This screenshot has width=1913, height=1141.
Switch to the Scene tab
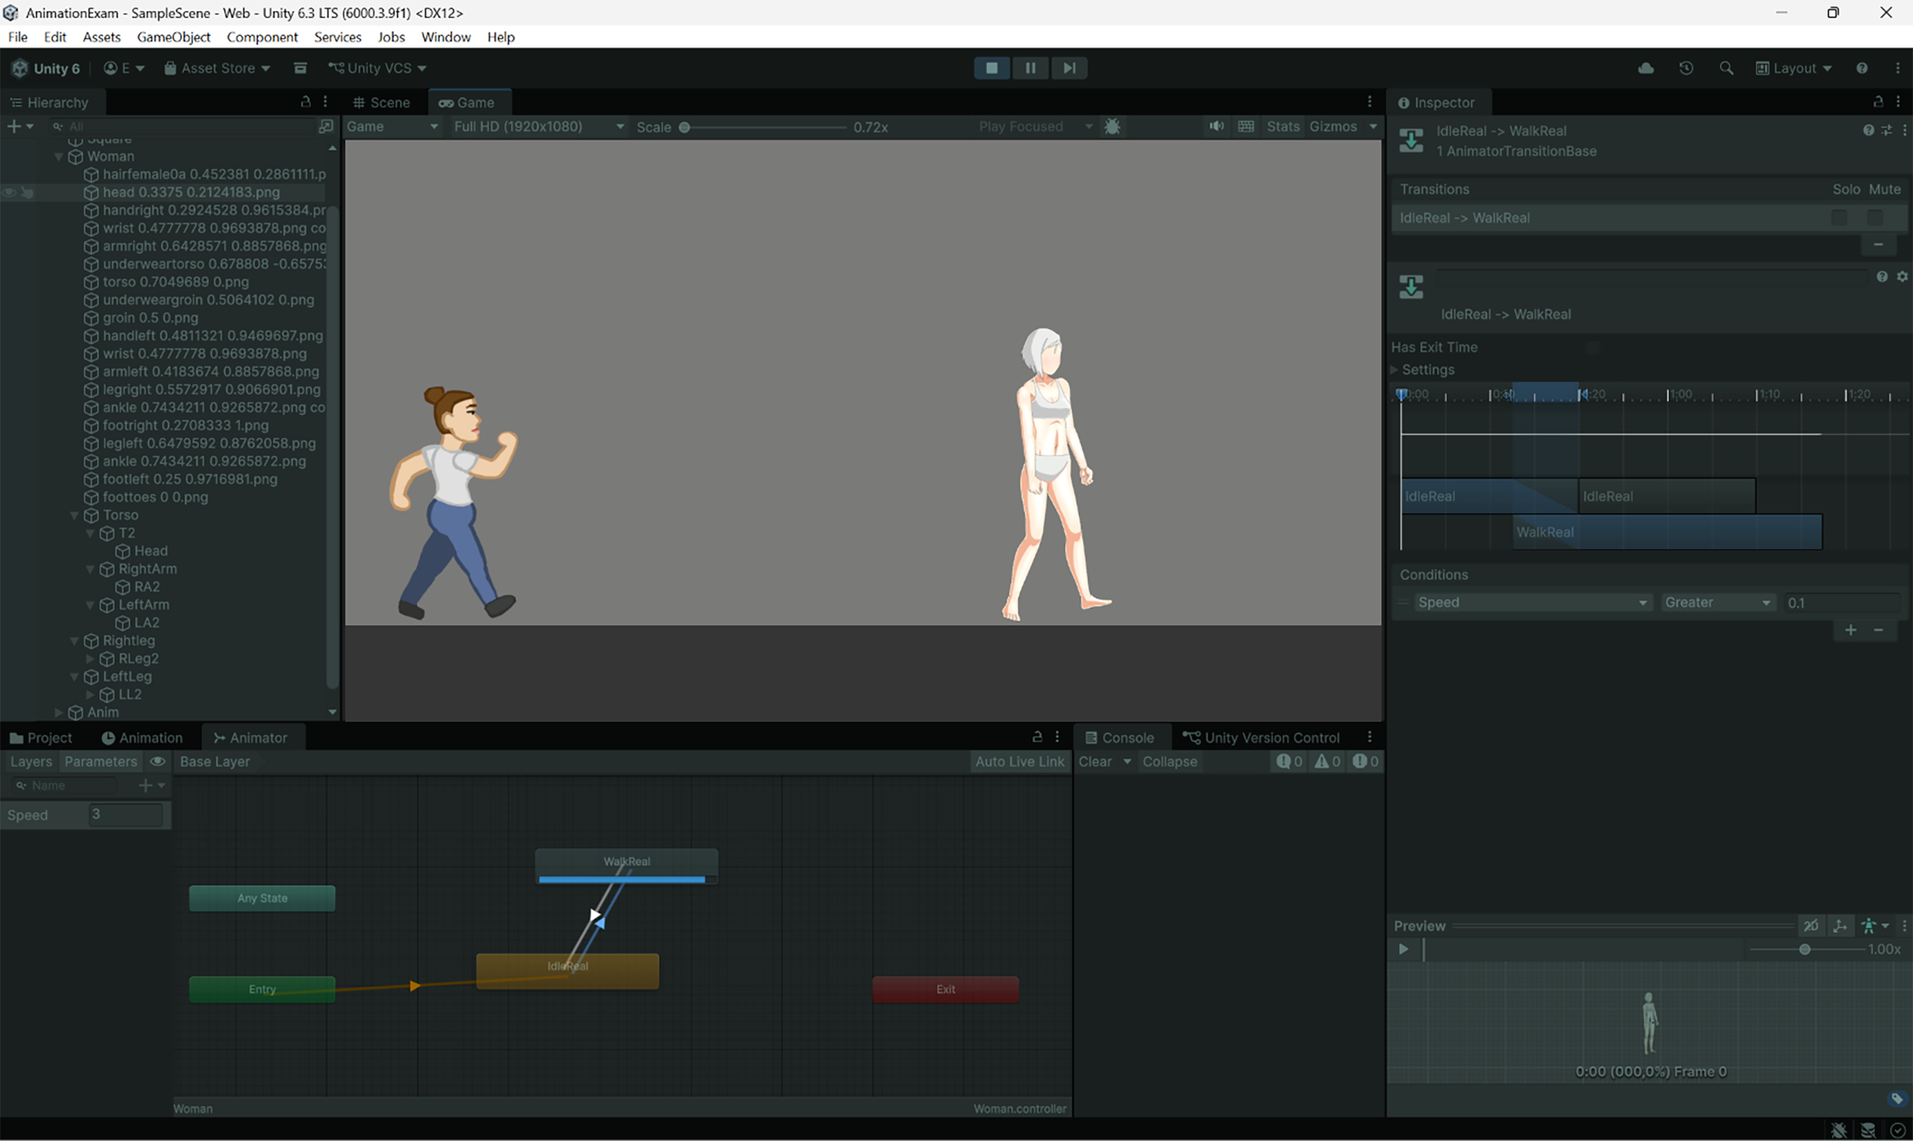point(381,102)
